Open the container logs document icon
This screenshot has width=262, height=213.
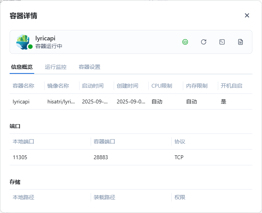pyautogui.click(x=240, y=42)
